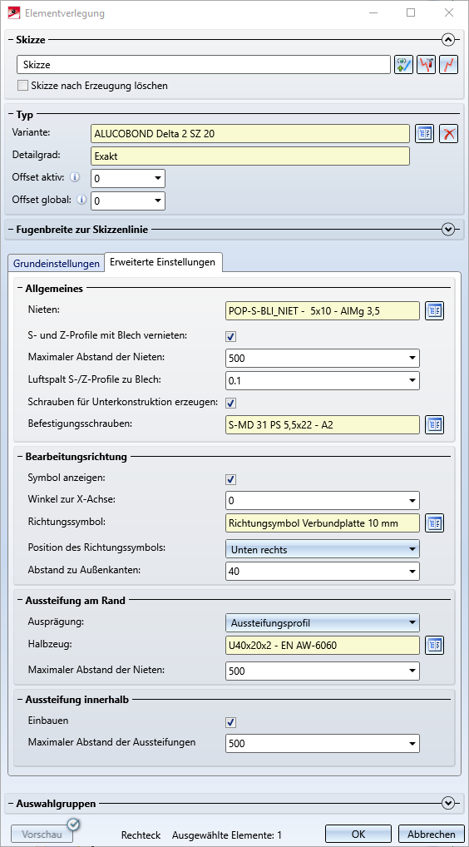The image size is (469, 847).
Task: Open the catalogue selection for Befestigungsschrauben
Action: pyautogui.click(x=434, y=424)
